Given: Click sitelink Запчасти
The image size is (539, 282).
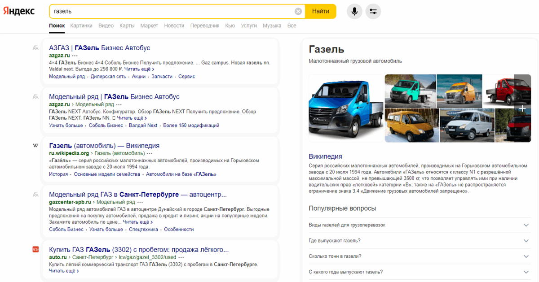Looking at the screenshot, I should pyautogui.click(x=162, y=77).
